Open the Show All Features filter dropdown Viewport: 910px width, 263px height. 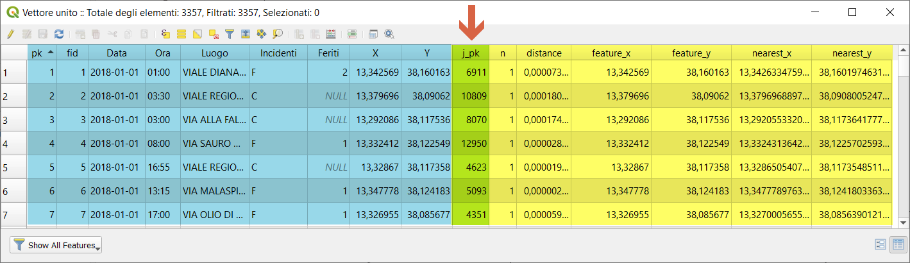click(56, 245)
